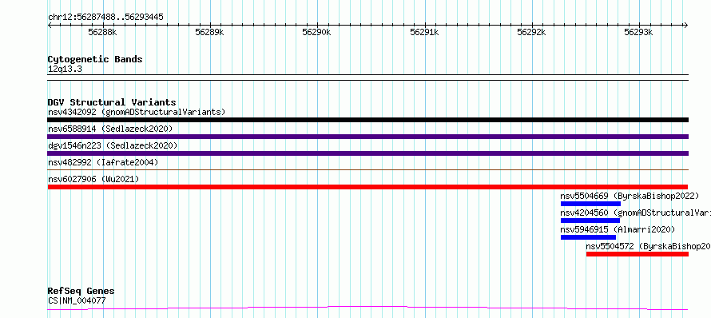The height and width of the screenshot is (318, 711).
Task: Click the magenta CS gene transcript line
Action: pyautogui.click(x=367, y=308)
